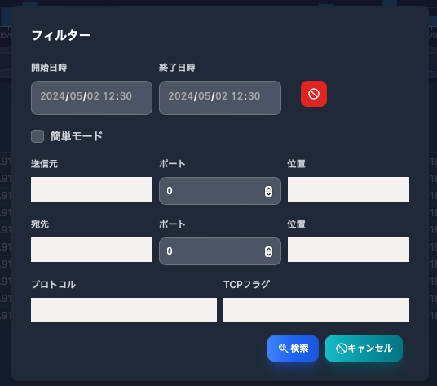Focus the 送信元 位置 input field
This screenshot has height=386, width=437.
click(x=348, y=189)
